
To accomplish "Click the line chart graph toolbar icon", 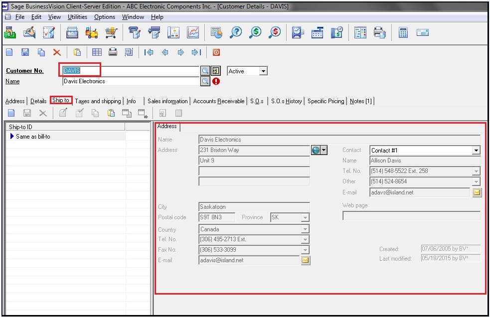I will pos(193,32).
